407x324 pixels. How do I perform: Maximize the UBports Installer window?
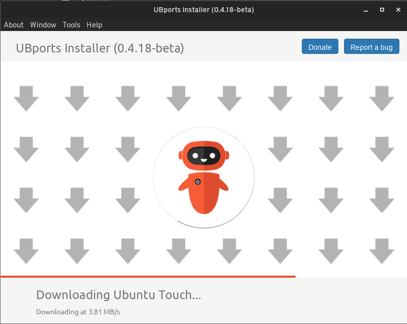click(x=382, y=10)
